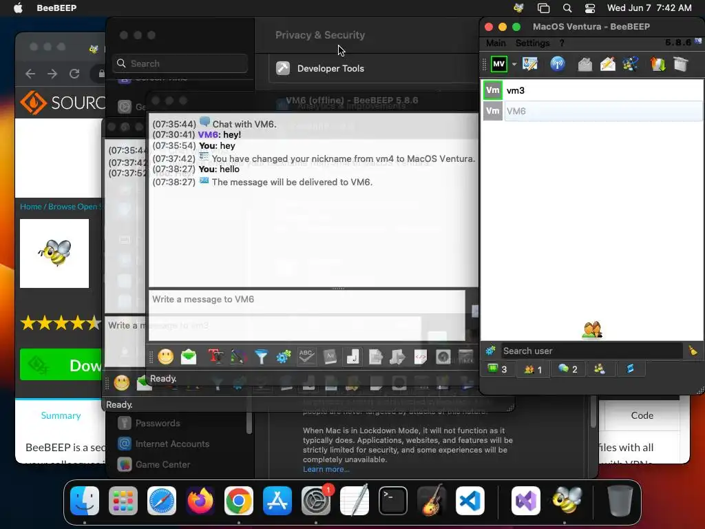This screenshot has height=529, width=705.
Task: Follow the Learn more… link about Lockdown Mode
Action: 326,469
